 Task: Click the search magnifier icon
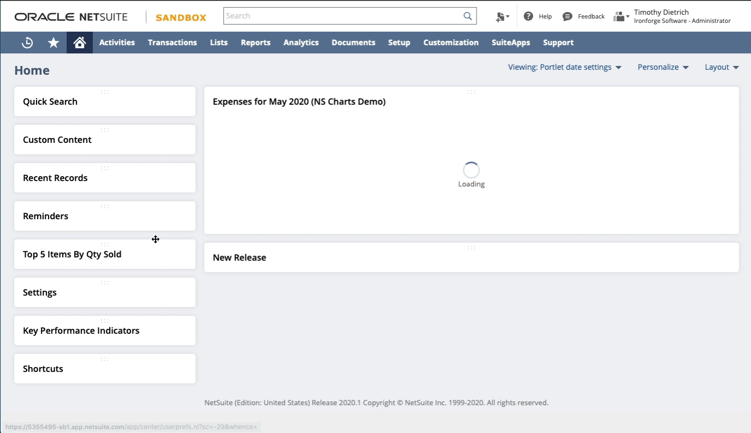tap(468, 16)
